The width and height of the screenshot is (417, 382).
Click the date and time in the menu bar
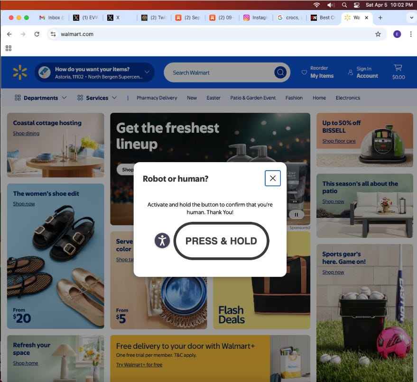pyautogui.click(x=389, y=5)
